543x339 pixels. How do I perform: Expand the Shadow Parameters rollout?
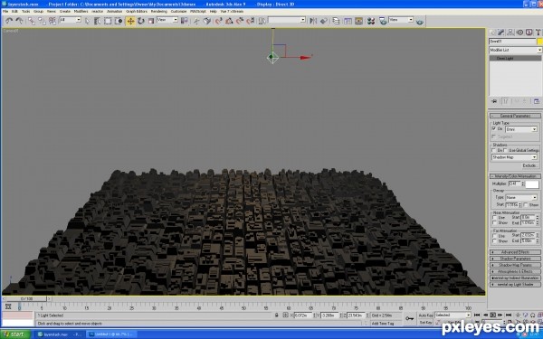[x=515, y=259]
